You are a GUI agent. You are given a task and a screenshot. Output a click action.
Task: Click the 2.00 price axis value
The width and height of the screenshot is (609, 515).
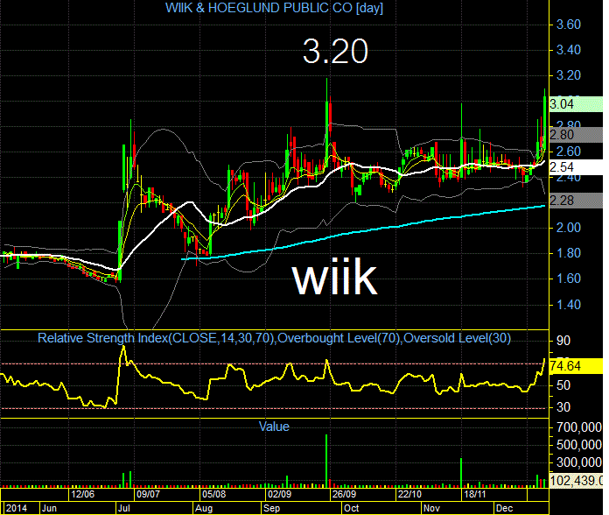tap(568, 228)
